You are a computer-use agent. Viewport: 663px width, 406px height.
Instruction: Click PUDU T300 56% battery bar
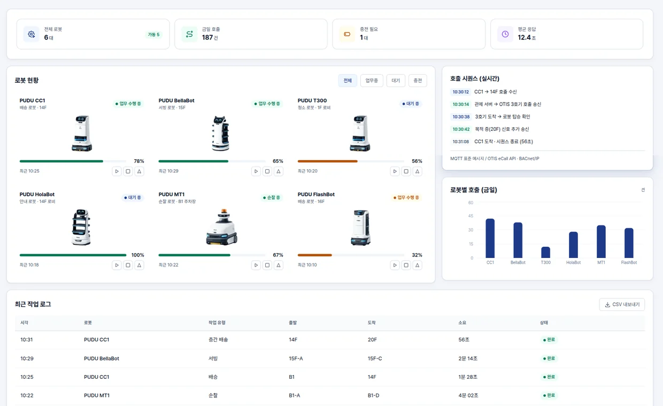[351, 161]
